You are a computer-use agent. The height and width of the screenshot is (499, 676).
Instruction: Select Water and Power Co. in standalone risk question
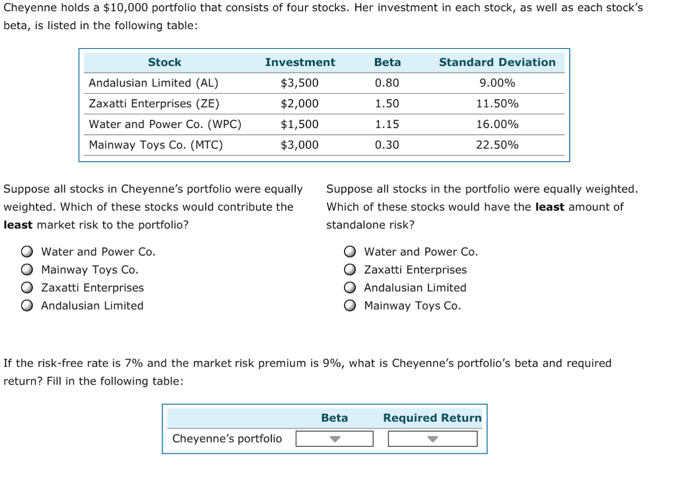pos(349,251)
